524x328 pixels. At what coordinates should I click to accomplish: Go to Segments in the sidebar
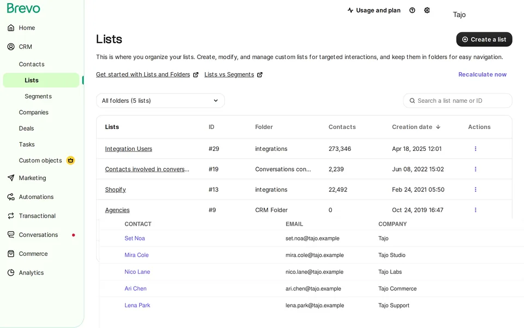pyautogui.click(x=38, y=96)
